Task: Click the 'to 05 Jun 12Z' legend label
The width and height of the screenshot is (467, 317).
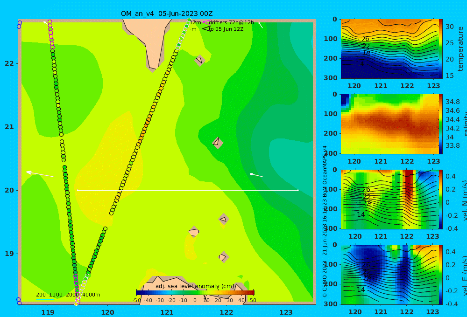Action: pos(226,29)
